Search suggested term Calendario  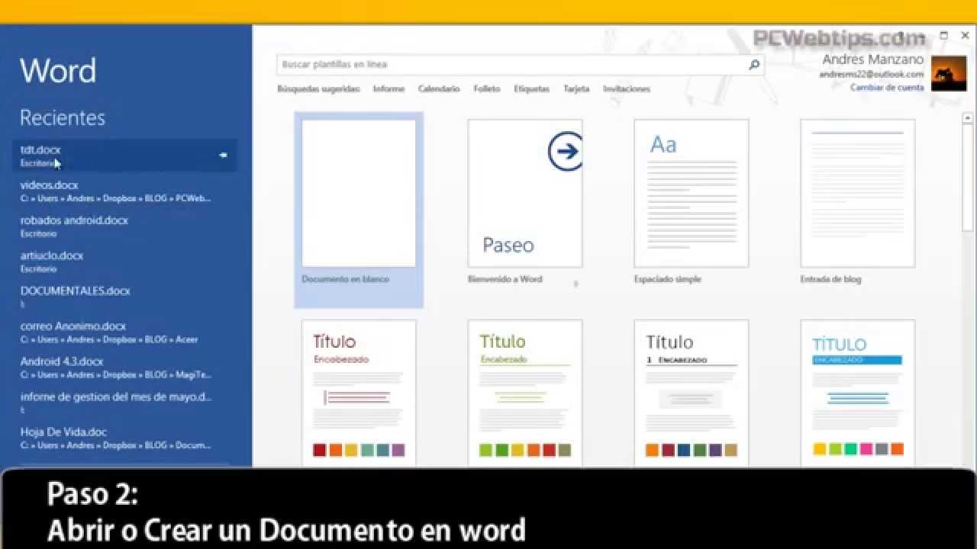439,89
